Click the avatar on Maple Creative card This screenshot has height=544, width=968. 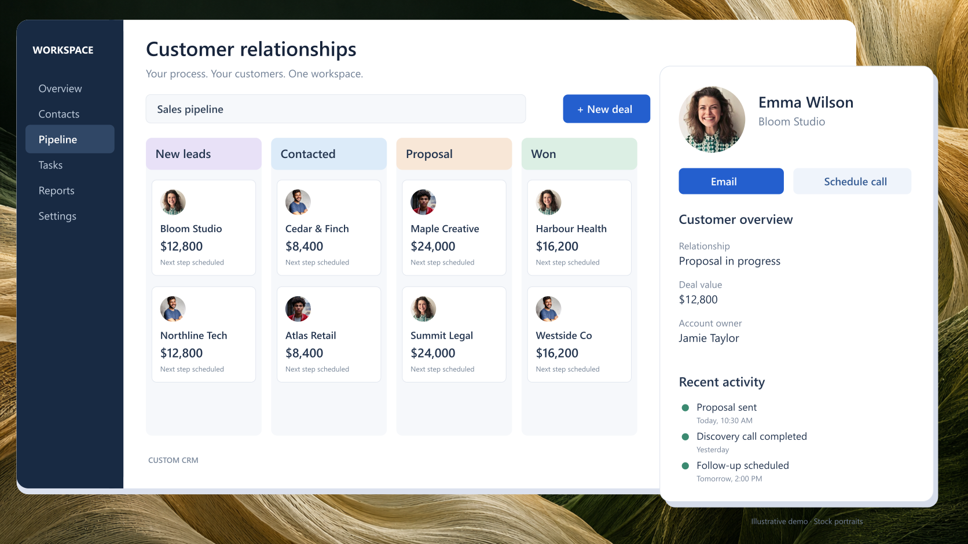coord(423,202)
